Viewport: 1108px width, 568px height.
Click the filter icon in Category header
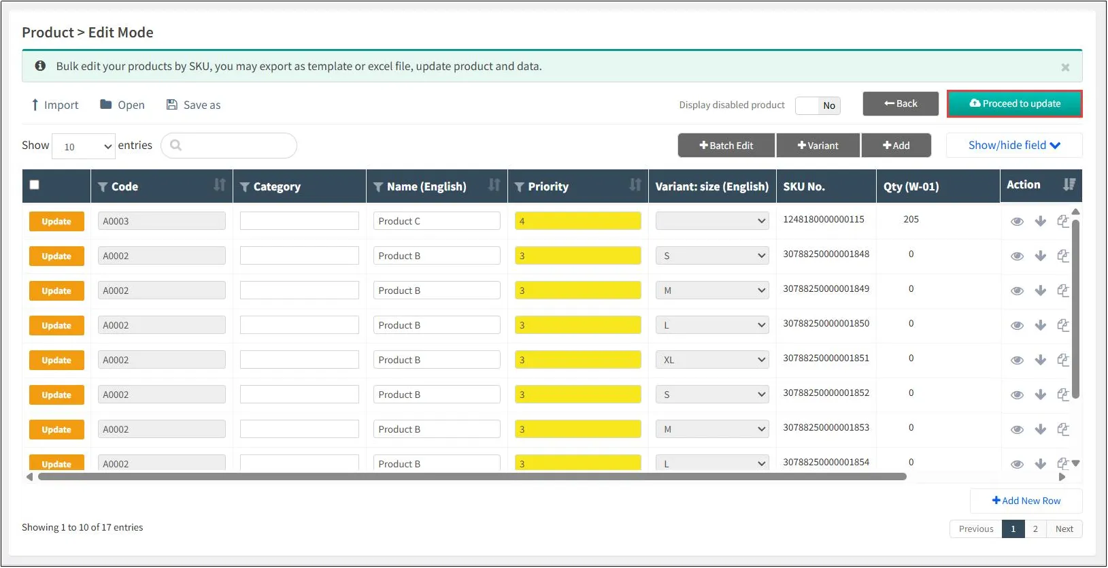pyautogui.click(x=245, y=187)
